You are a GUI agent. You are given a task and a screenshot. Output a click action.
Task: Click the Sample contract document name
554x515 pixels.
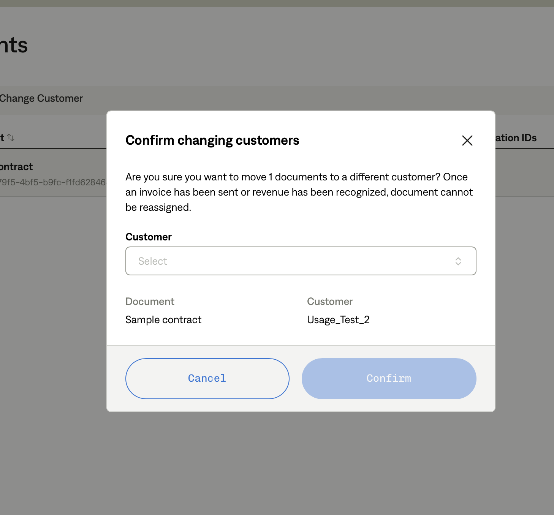tap(163, 320)
